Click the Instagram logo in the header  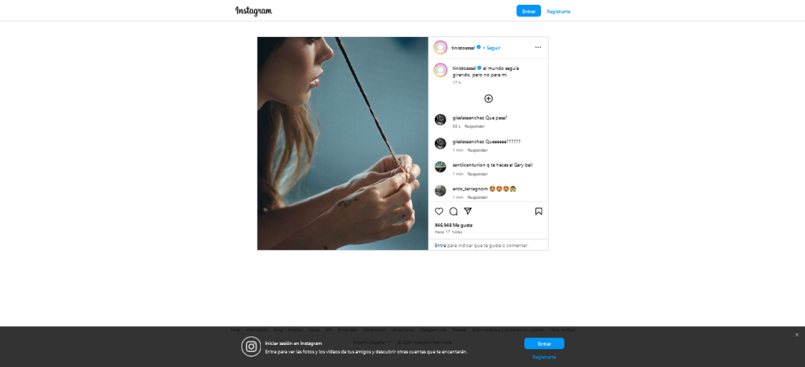[x=254, y=11]
